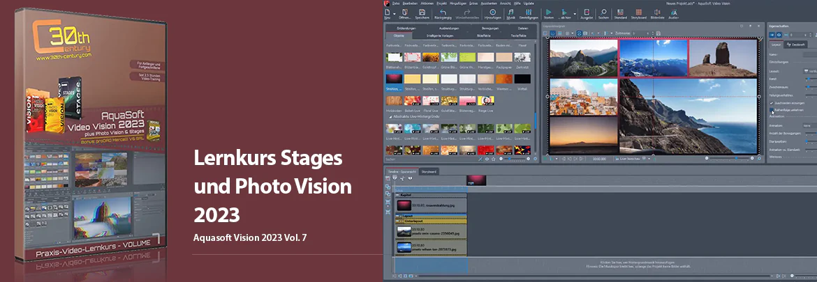
Task: Open dropdown arrow next to Neu
Action: [394, 14]
